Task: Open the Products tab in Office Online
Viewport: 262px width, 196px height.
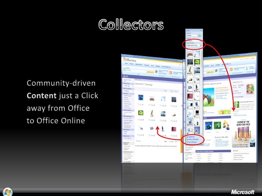Action: tap(131, 64)
